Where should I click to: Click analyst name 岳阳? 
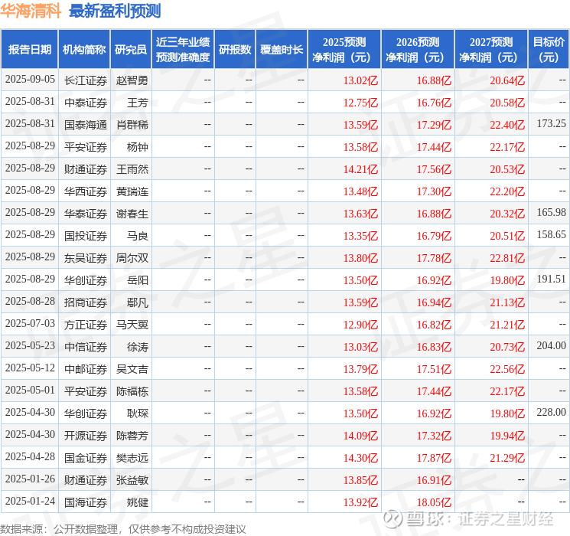[x=138, y=280]
